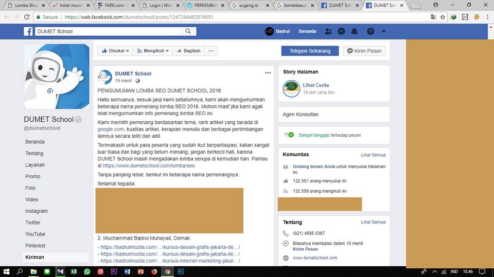This screenshot has width=494, height=277.
Task: Open the Chrome three-dot menu
Action: 487,17
